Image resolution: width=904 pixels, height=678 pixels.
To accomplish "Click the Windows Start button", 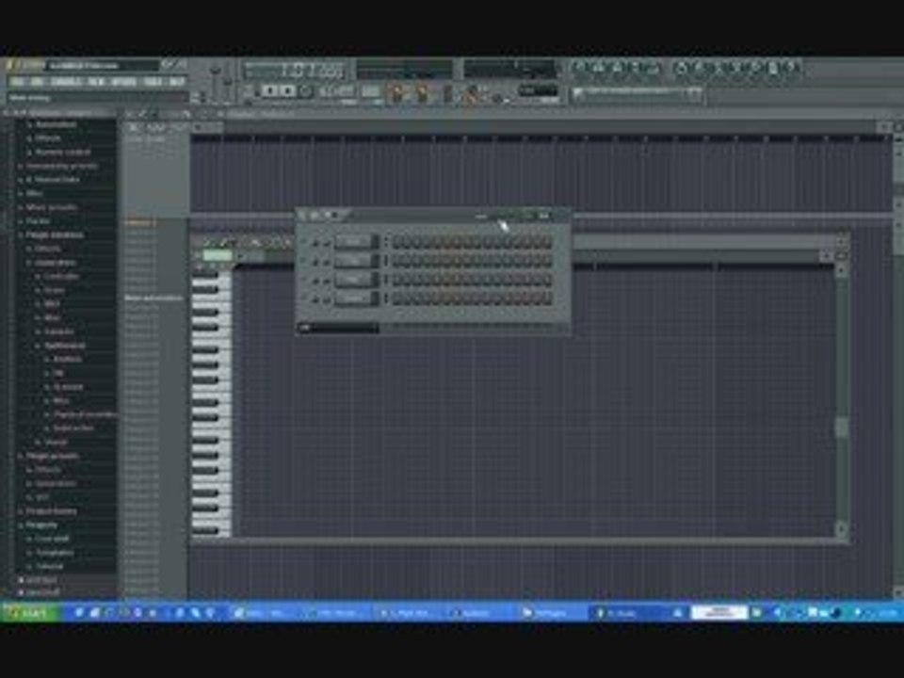I will pos(29,613).
